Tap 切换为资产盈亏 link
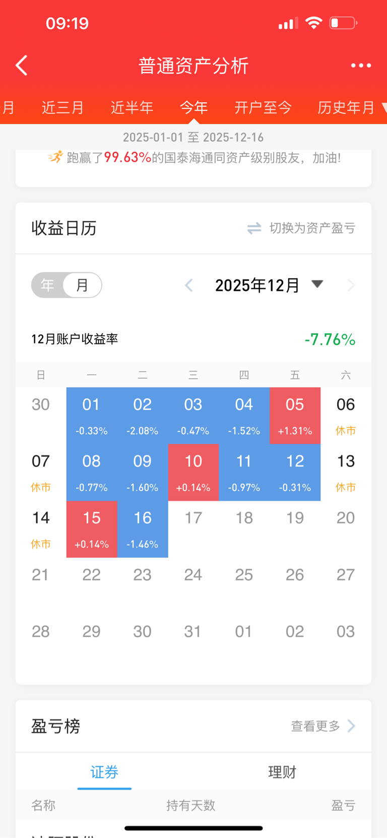This screenshot has width=387, height=838. (312, 228)
